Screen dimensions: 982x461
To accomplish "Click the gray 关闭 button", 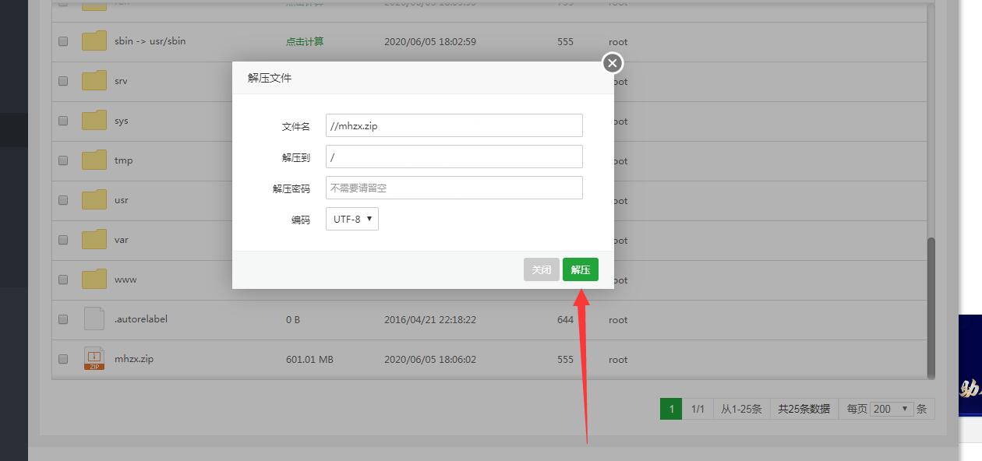I will click(x=541, y=269).
